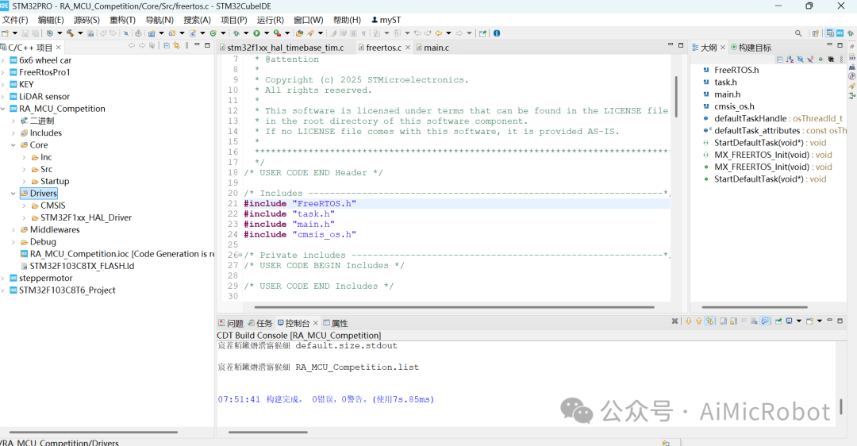Switch to the Debug perspective icon
The image size is (857, 446).
click(851, 33)
